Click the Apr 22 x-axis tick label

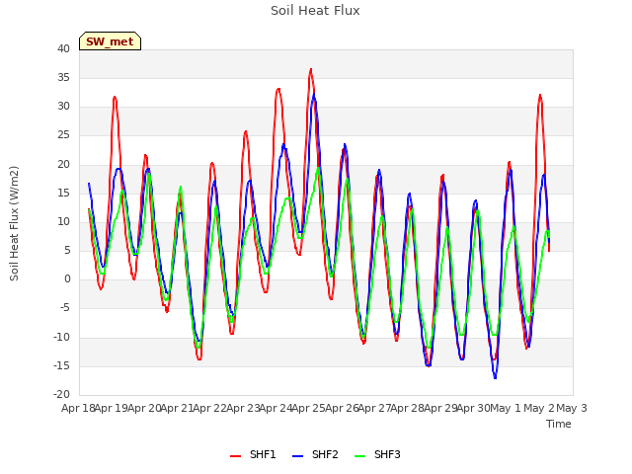[209, 408]
